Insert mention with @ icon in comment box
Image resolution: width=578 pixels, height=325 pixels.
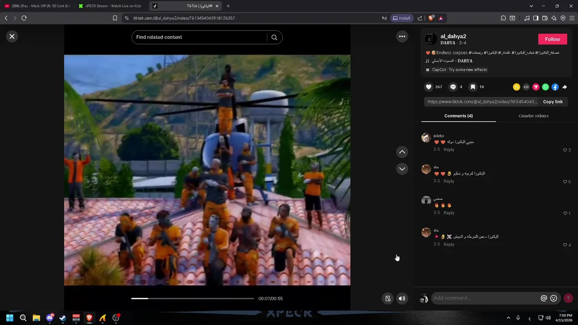pos(544,298)
